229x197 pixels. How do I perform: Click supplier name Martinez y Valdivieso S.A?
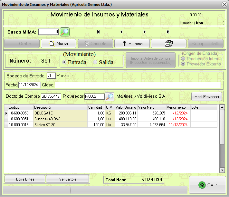pos(141,96)
